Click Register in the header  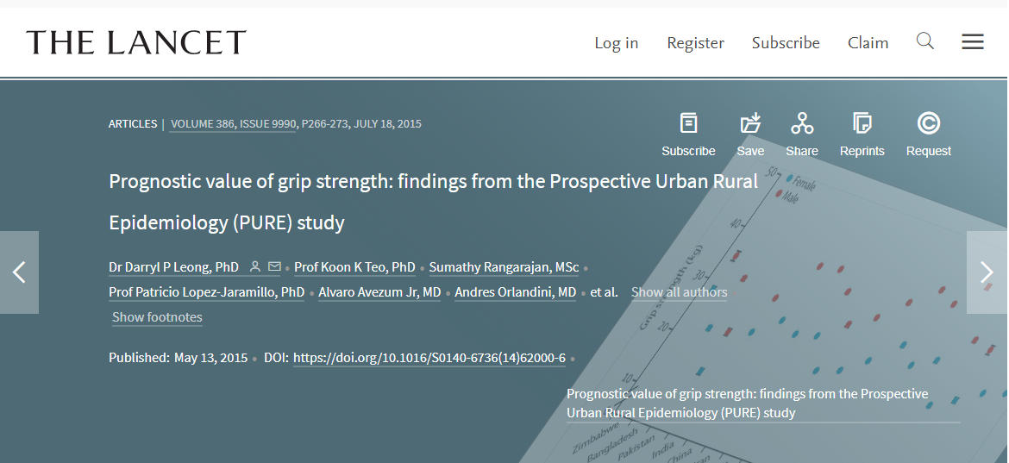(x=696, y=43)
